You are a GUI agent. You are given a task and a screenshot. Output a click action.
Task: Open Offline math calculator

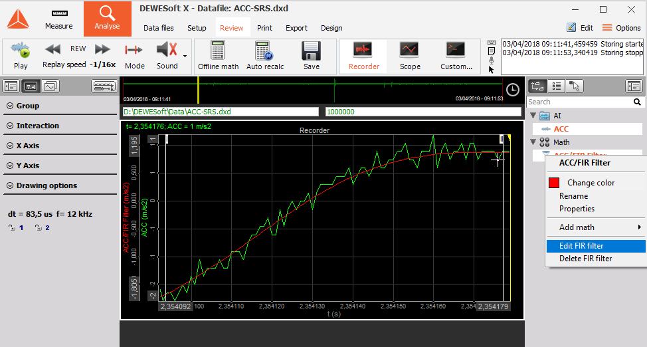pos(219,55)
